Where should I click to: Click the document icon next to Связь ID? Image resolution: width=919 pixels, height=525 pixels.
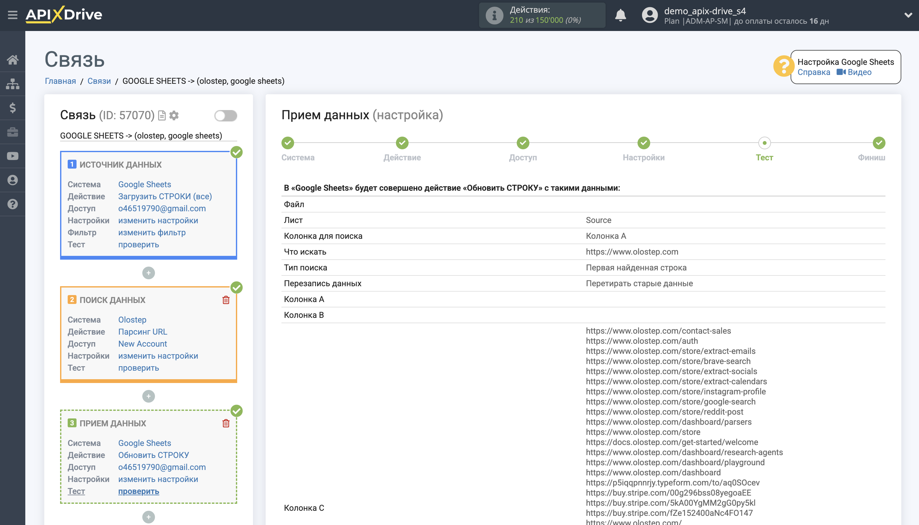coord(161,115)
